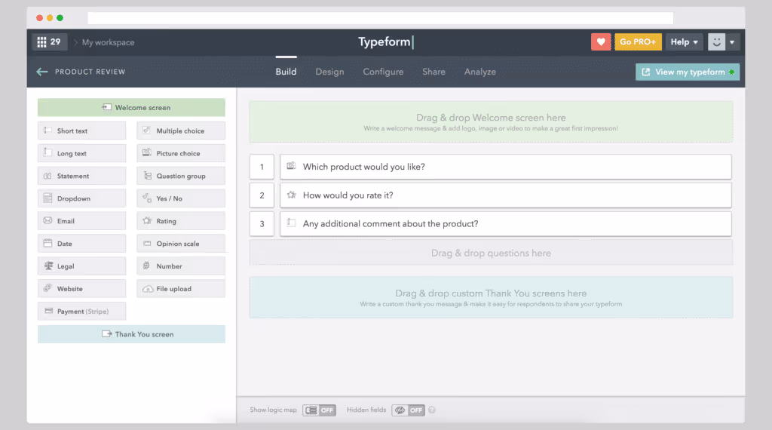Click the Drag & drop questions here zone
Viewport: 772px width, 430px height.
tap(491, 253)
